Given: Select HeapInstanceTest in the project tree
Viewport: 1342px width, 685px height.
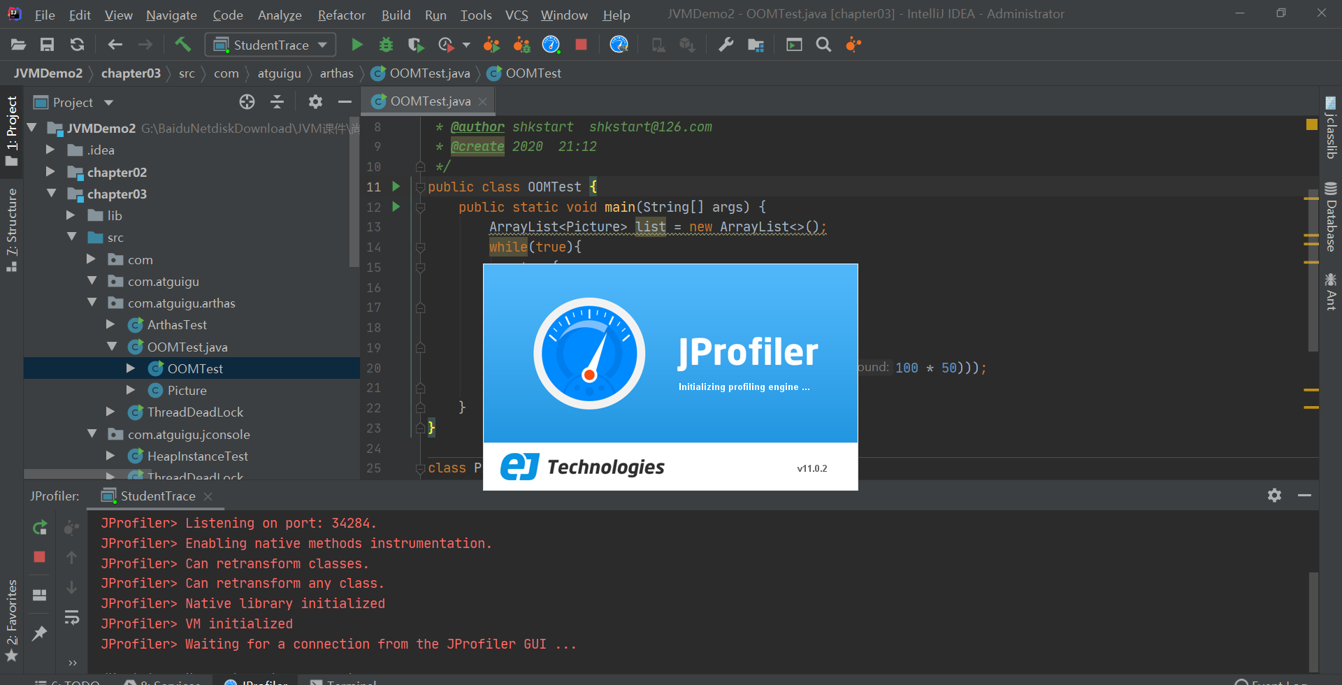Looking at the screenshot, I should click(198, 456).
